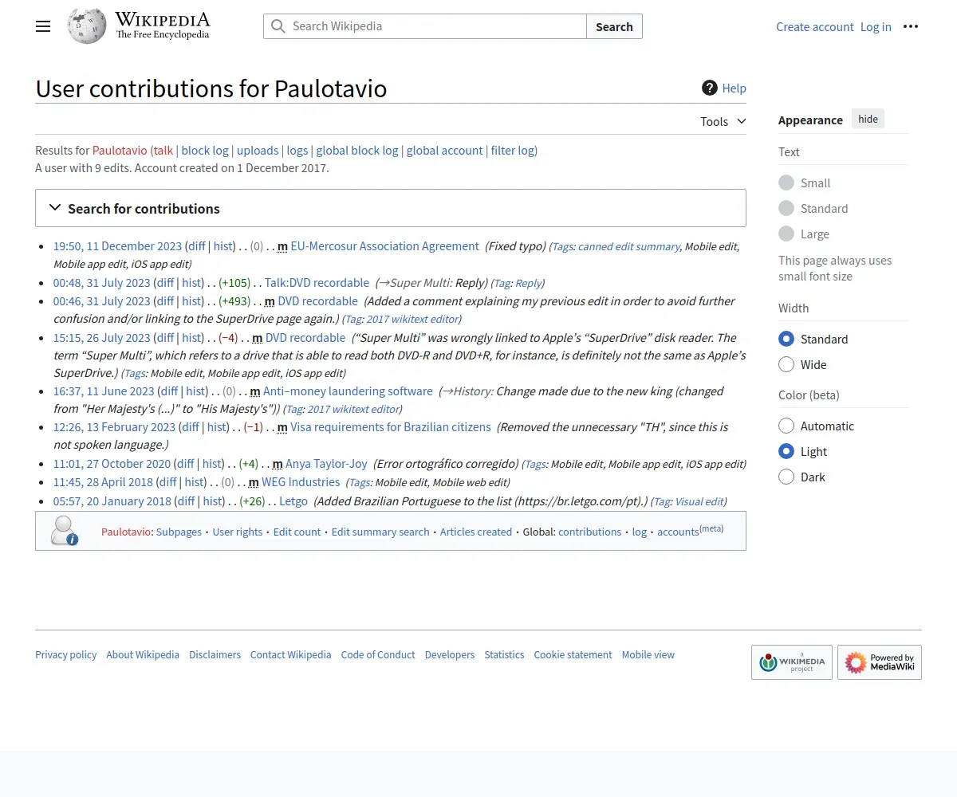
Task: Click Create account link
Action: [x=815, y=26]
